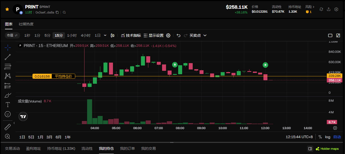Toggle percent scale on price axis

pyautogui.click(x=320, y=137)
